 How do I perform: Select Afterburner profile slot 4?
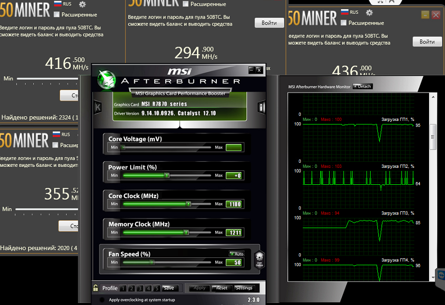[x=149, y=288]
